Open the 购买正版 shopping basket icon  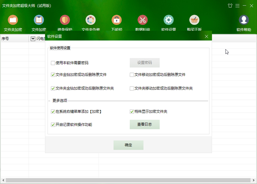[194, 20]
